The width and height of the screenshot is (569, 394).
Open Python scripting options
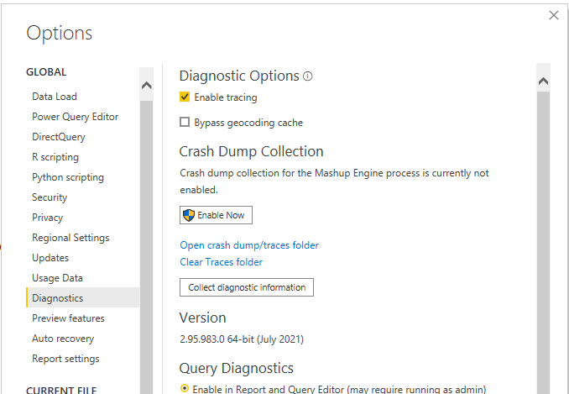click(68, 177)
